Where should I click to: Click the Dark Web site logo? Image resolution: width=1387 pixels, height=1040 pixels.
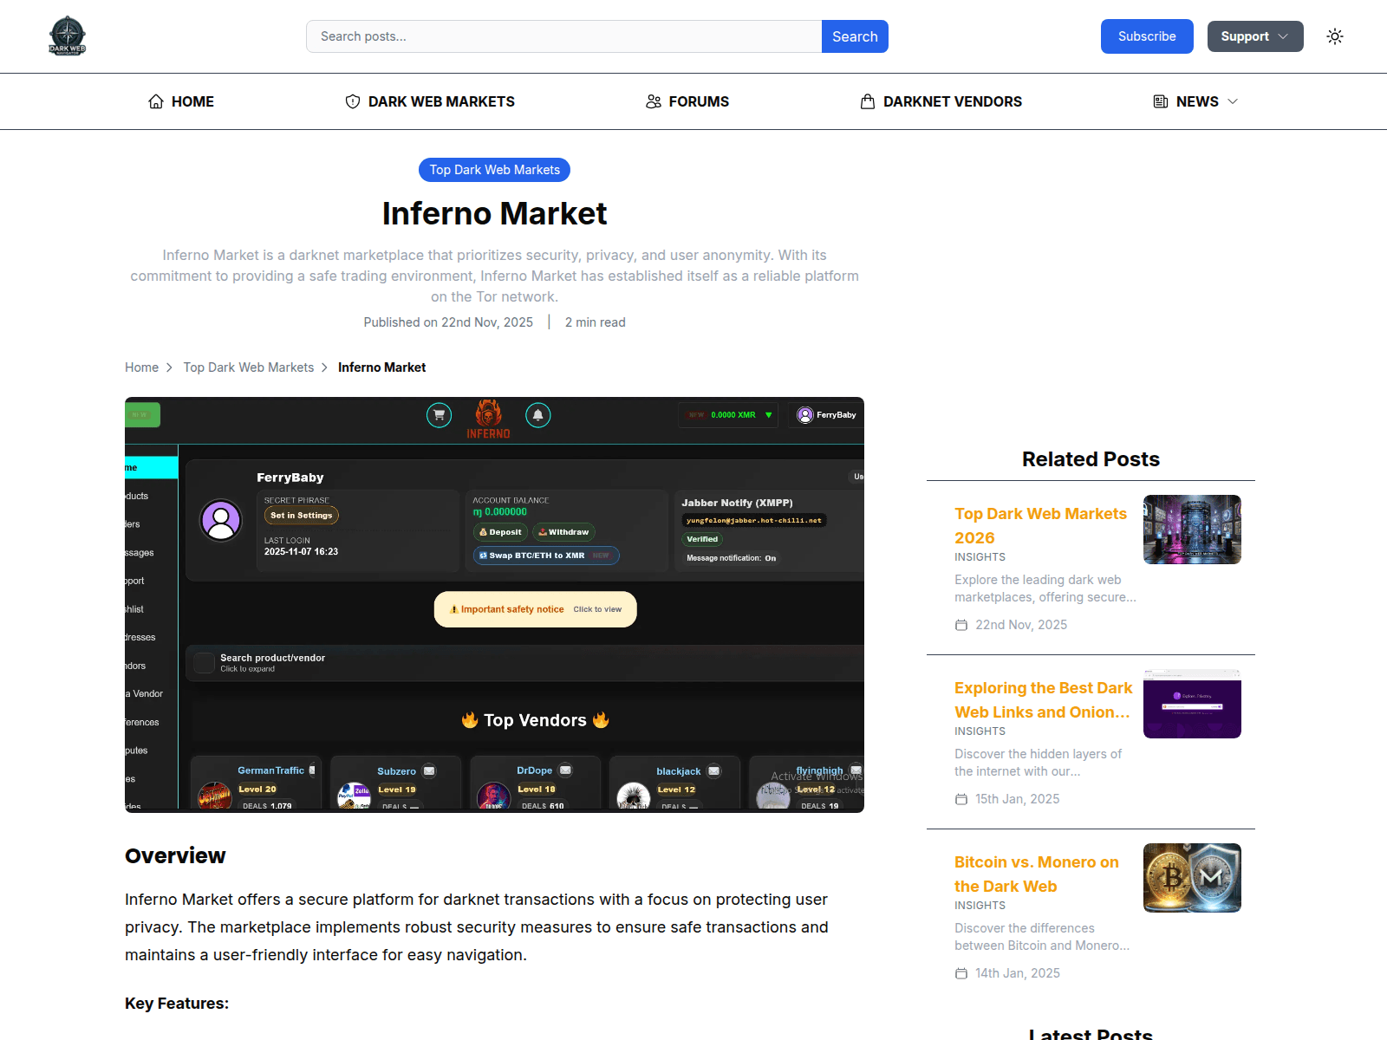[68, 36]
